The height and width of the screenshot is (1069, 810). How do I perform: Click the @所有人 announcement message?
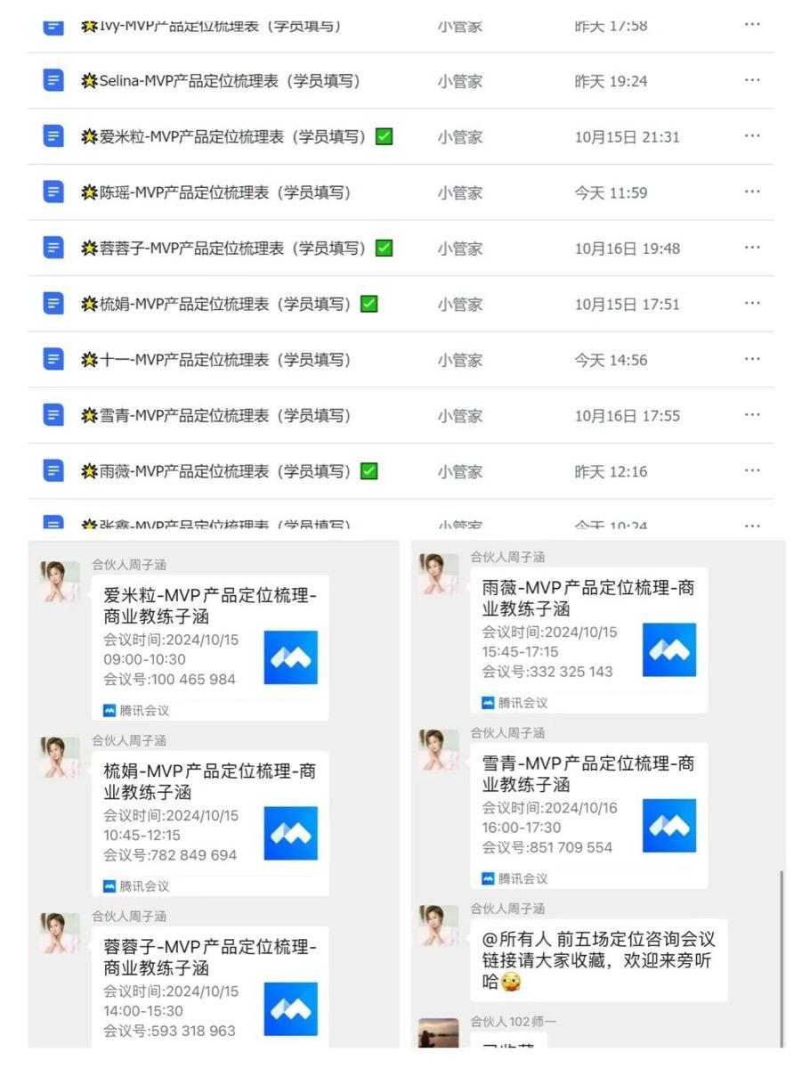(x=598, y=960)
